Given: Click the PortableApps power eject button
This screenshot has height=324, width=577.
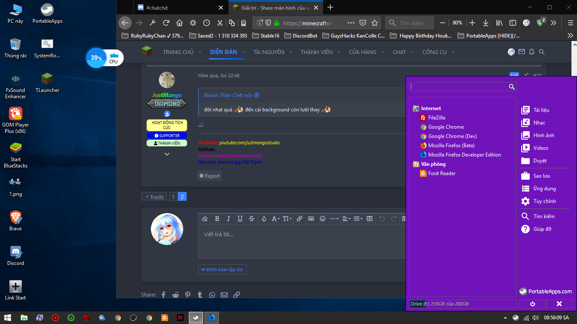Looking at the screenshot, I should coord(532,304).
